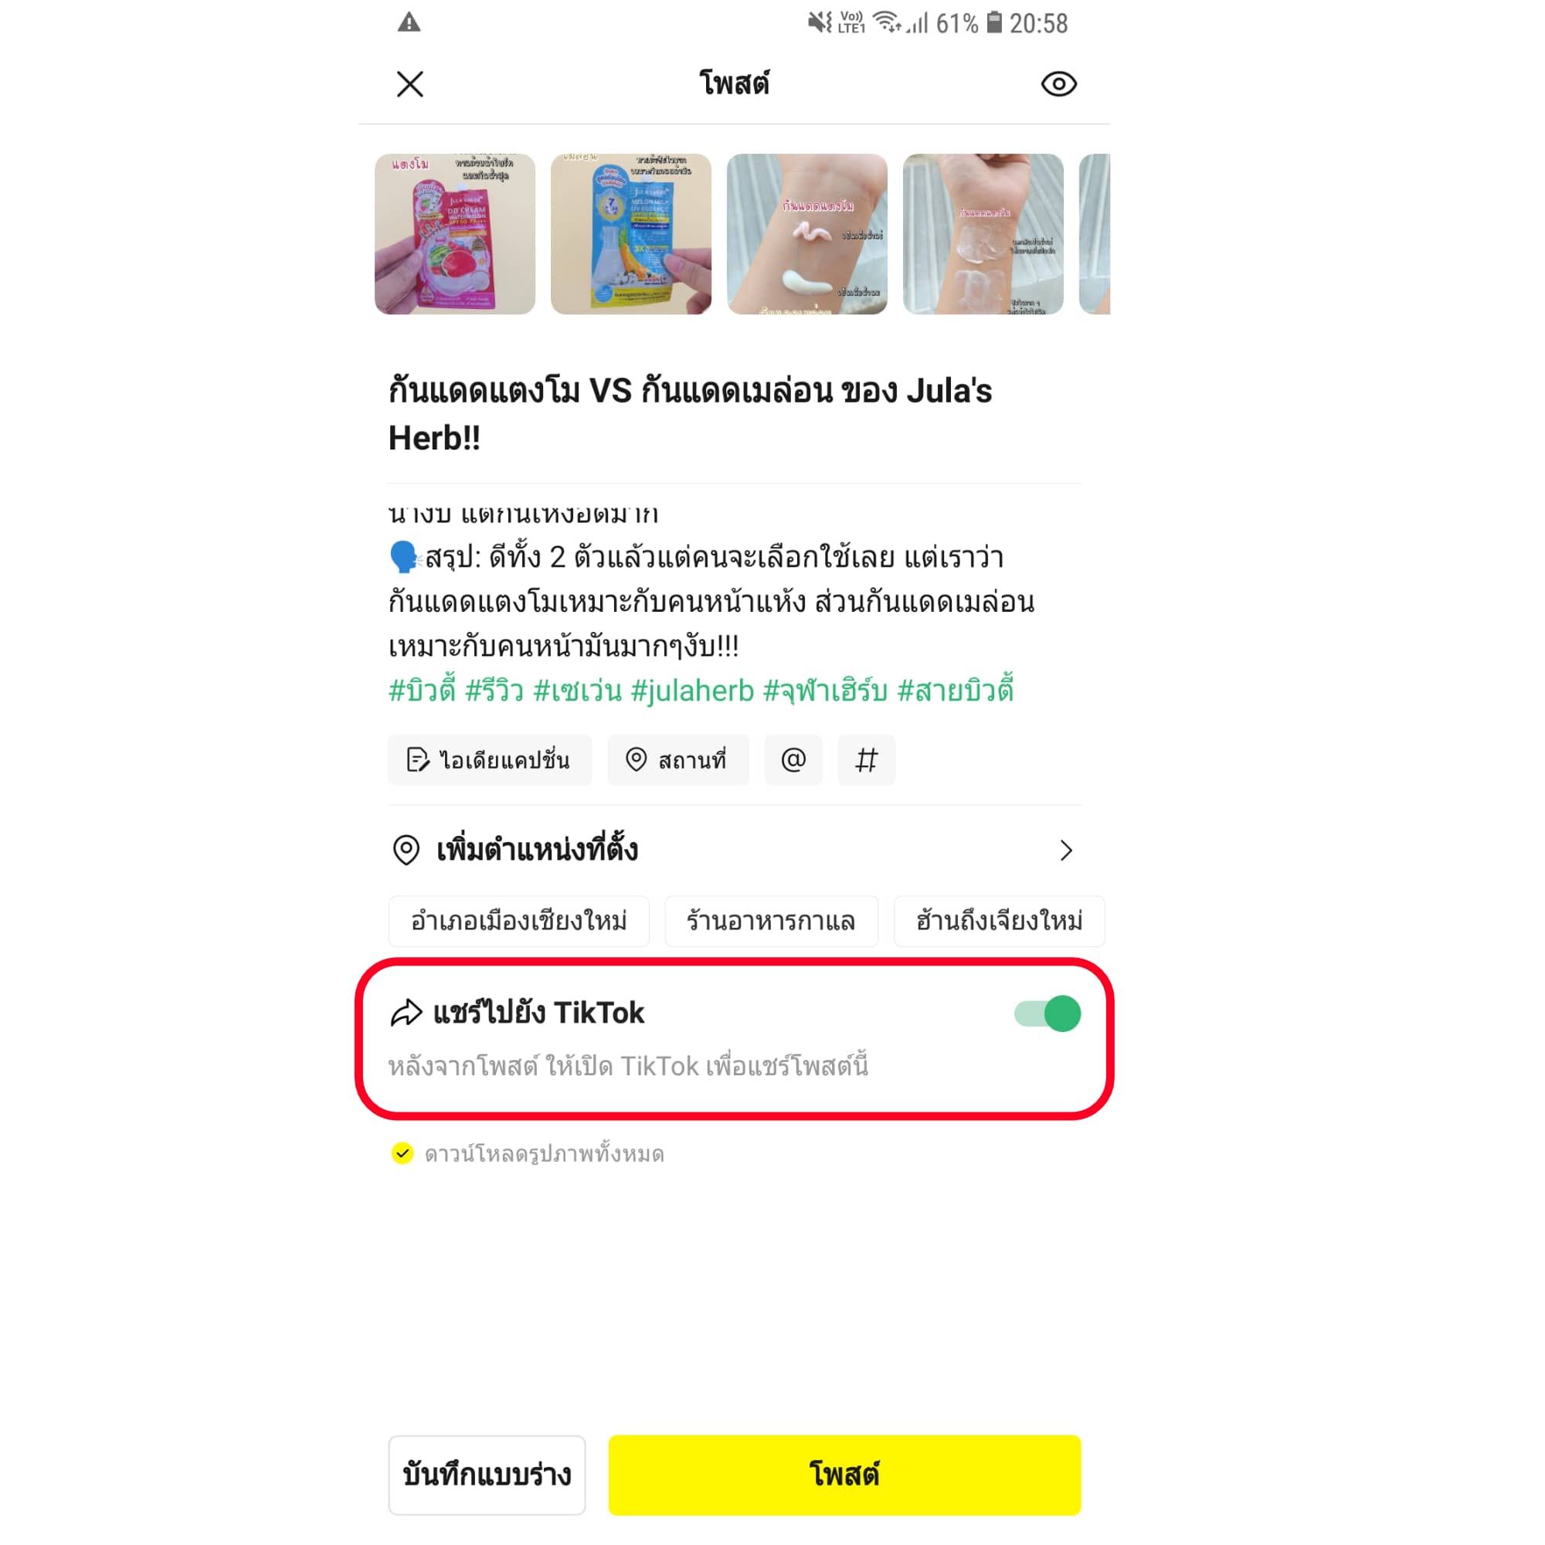Click the share arrow icon next to แชร์ไปยัง TikTok
Image resolution: width=1545 pixels, height=1545 pixels.
click(406, 1013)
